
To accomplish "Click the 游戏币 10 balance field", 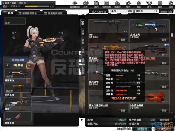I will [x=146, y=11].
